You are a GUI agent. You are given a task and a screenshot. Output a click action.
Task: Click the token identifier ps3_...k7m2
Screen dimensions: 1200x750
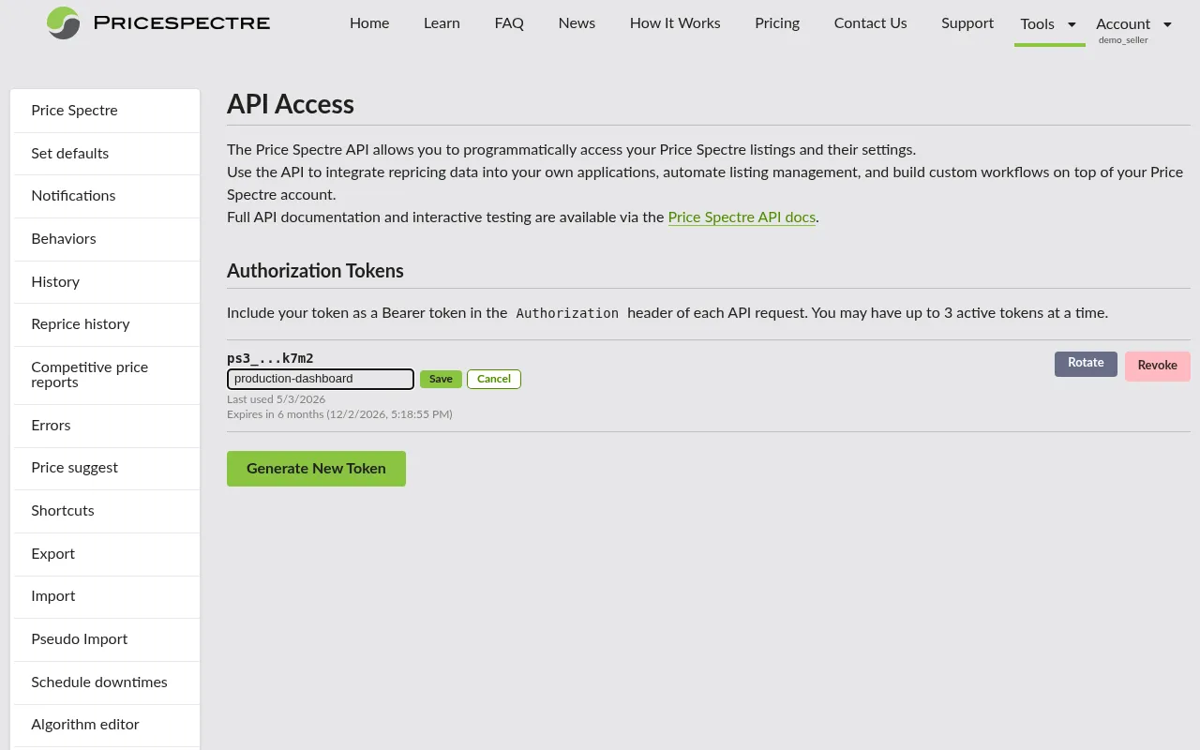pos(270,358)
